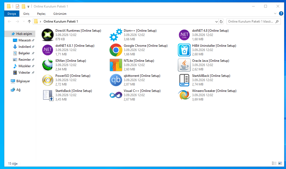Click the dotNET 4.8 purple icon

[184, 35]
